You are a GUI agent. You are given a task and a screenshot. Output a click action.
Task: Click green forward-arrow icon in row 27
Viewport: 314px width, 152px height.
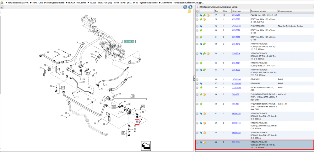pos(204,15)
